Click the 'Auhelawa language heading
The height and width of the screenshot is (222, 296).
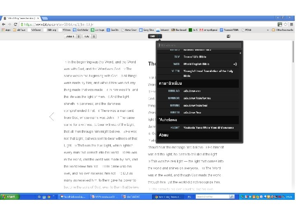198,120
